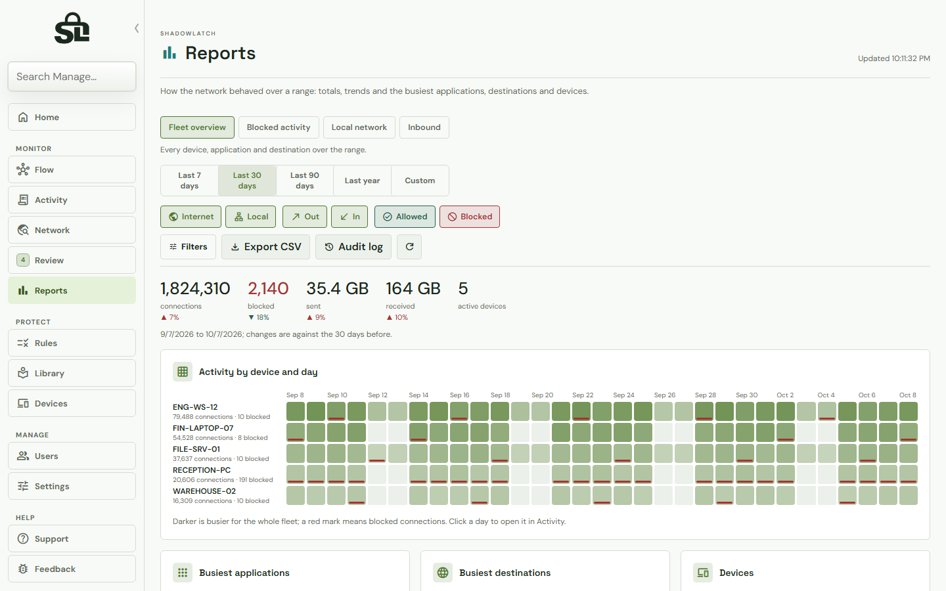Click the ENG-WS-12 Sep 8 heatmap cell

pos(296,411)
